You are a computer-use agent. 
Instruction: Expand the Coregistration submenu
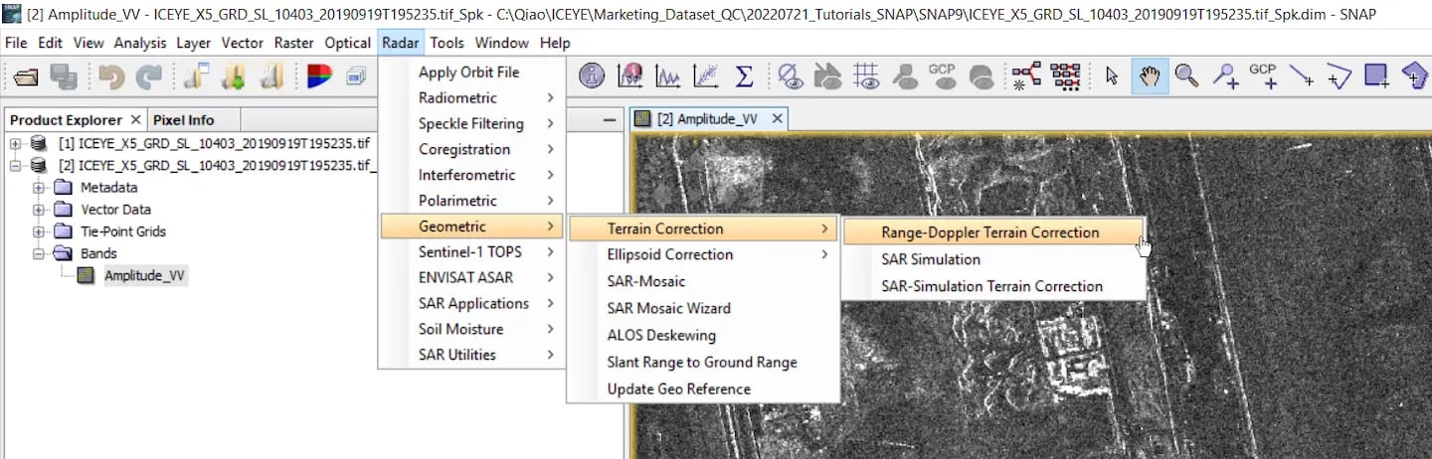click(471, 149)
